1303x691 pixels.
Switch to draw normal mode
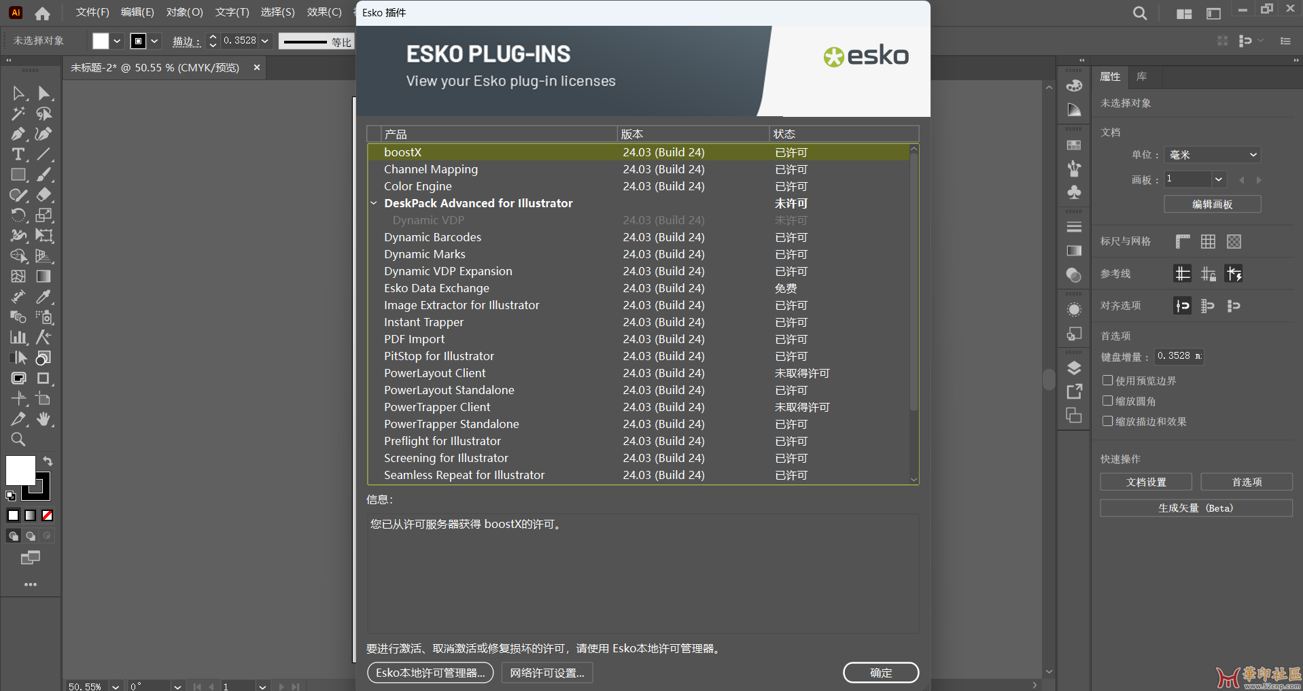click(x=13, y=536)
